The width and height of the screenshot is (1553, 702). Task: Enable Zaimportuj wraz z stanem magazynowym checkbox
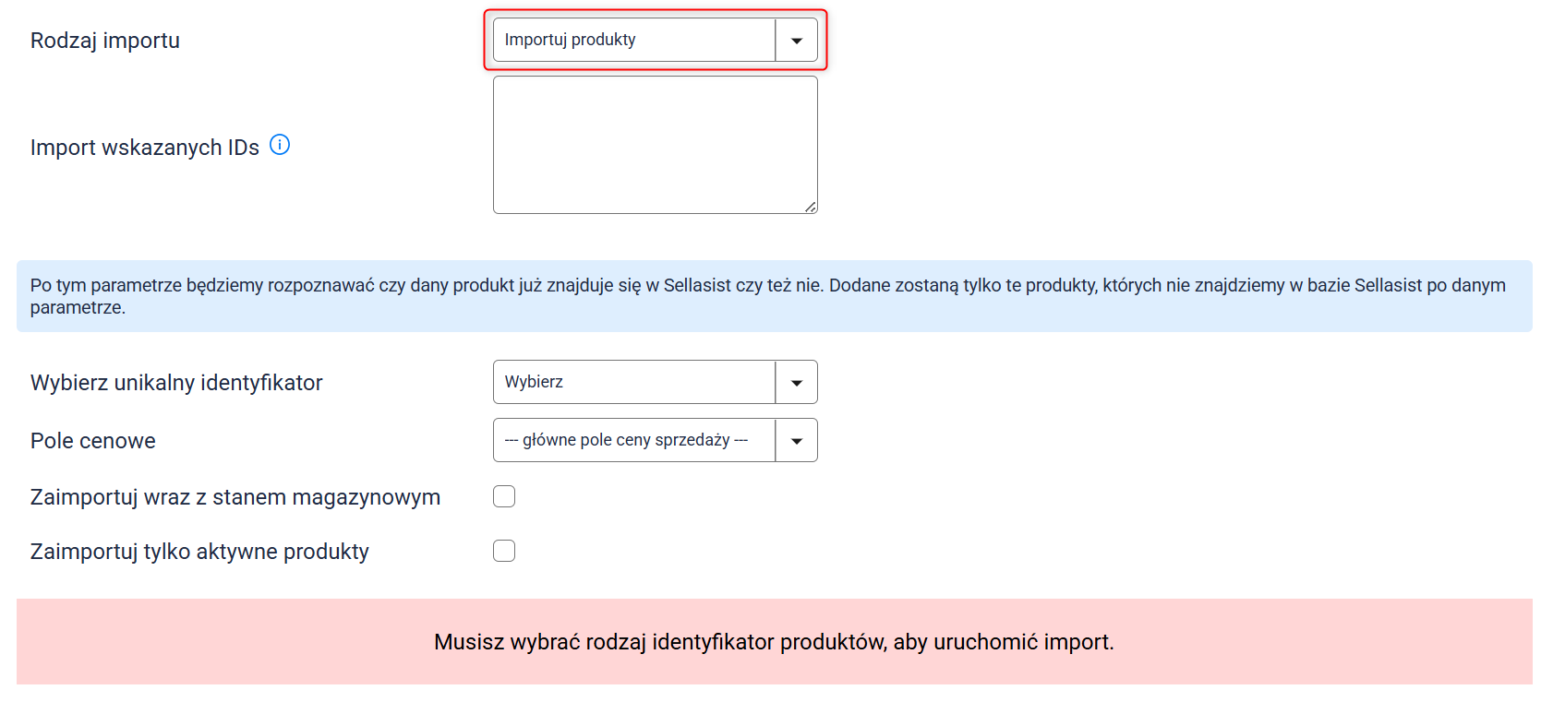click(x=504, y=496)
